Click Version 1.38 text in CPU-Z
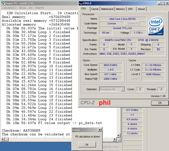This screenshot has height=151, width=169. 158,96
